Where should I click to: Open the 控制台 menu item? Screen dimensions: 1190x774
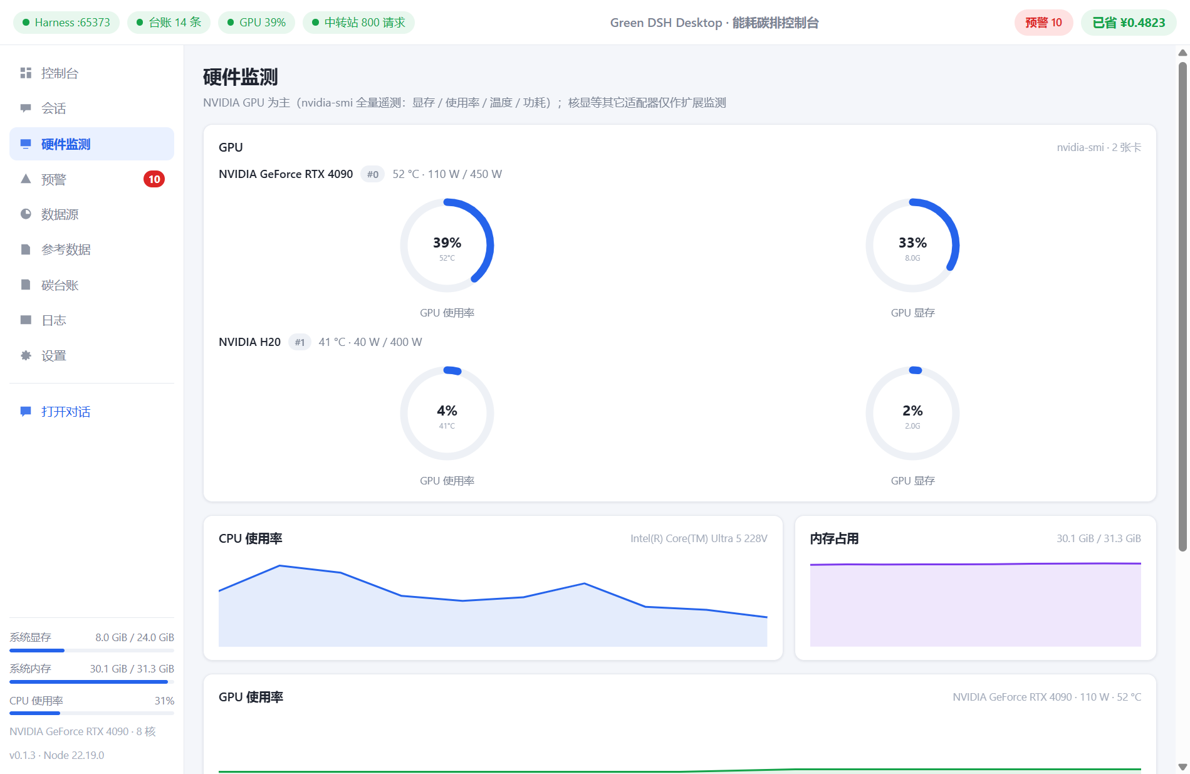click(x=91, y=73)
